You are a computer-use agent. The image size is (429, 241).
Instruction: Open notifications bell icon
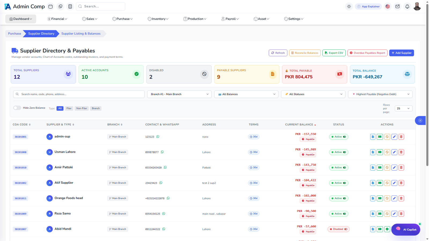407,6
